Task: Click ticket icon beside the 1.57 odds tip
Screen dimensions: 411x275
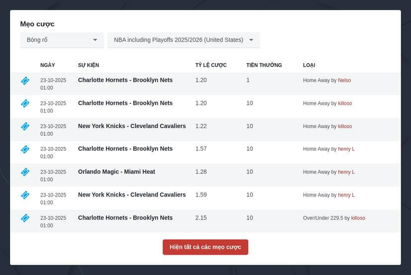Action: point(25,149)
